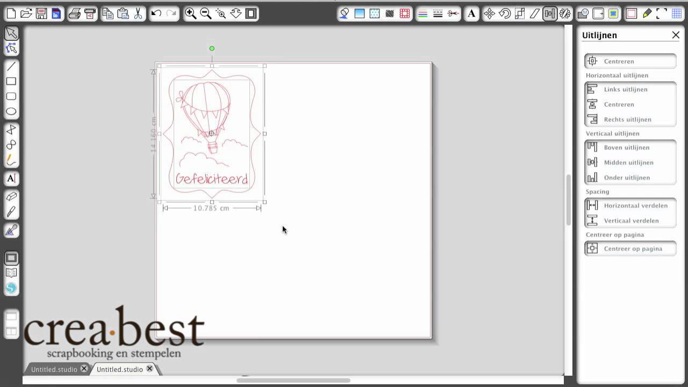The image size is (688, 387).
Task: Click Onder uitlijnen button
Action: pos(630,177)
